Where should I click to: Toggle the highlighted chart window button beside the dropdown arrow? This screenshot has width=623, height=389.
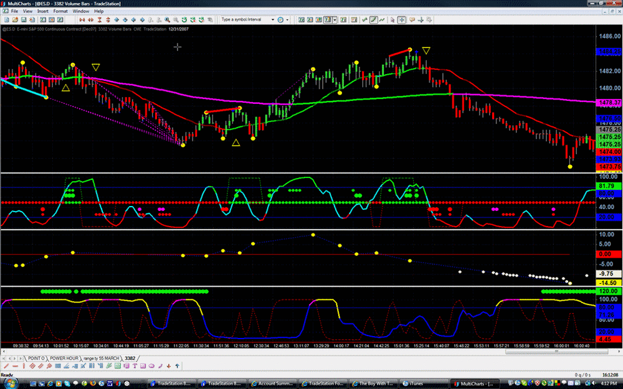click(328, 19)
